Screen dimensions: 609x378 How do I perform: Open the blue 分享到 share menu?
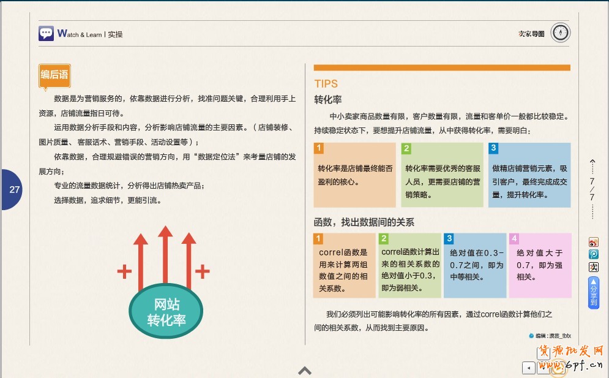click(x=593, y=293)
